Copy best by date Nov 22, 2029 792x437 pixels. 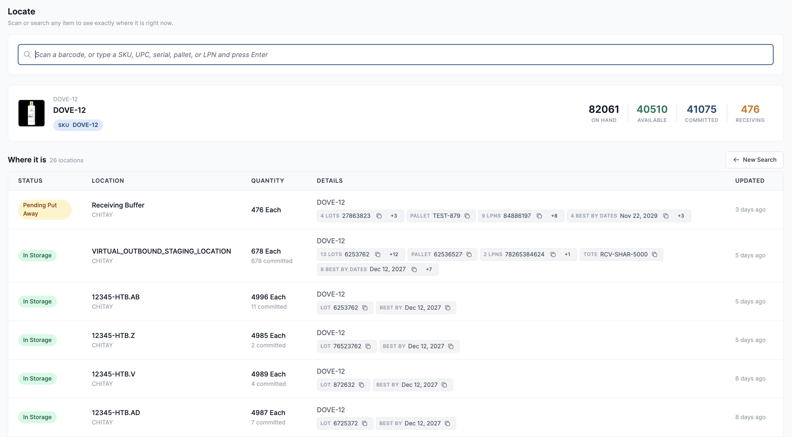[x=666, y=216]
